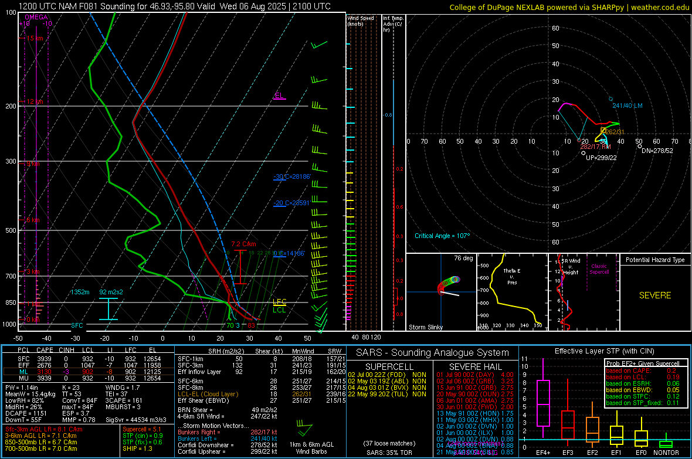The width and height of the screenshot is (692, 459).
Task: Click the magenta EL label on the skew-T
Action: (x=279, y=96)
